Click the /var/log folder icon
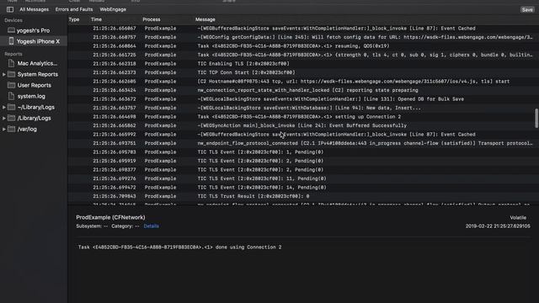 coord(11,129)
